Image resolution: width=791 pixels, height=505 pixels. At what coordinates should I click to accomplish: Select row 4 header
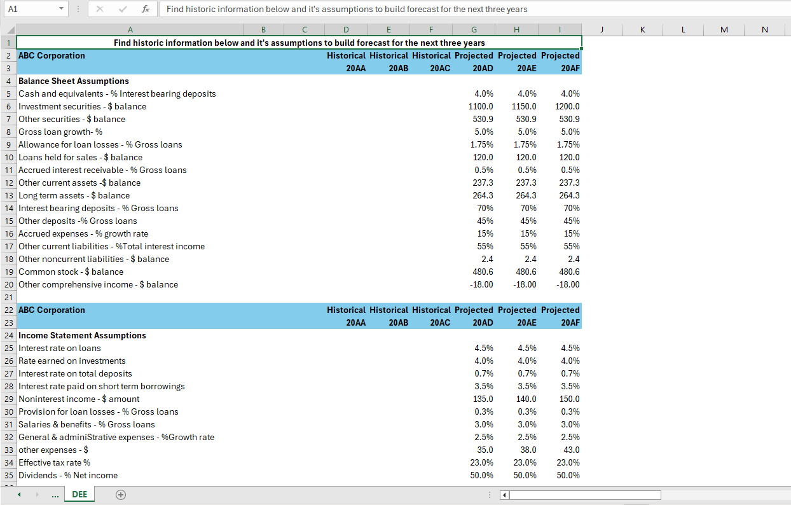(8, 81)
